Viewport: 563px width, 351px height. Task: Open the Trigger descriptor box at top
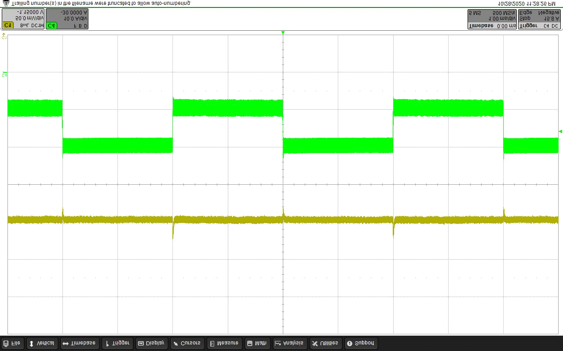pos(539,19)
